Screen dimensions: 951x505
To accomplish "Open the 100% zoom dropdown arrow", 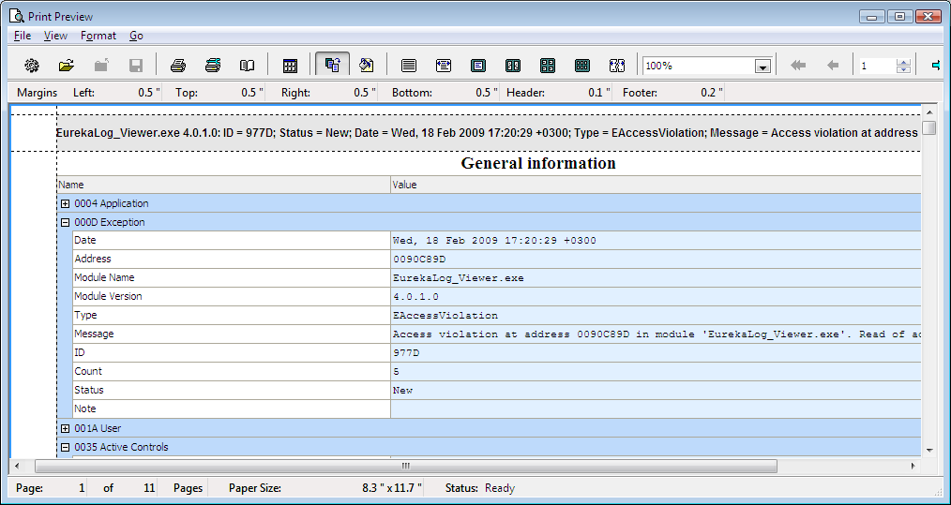I will pos(762,67).
